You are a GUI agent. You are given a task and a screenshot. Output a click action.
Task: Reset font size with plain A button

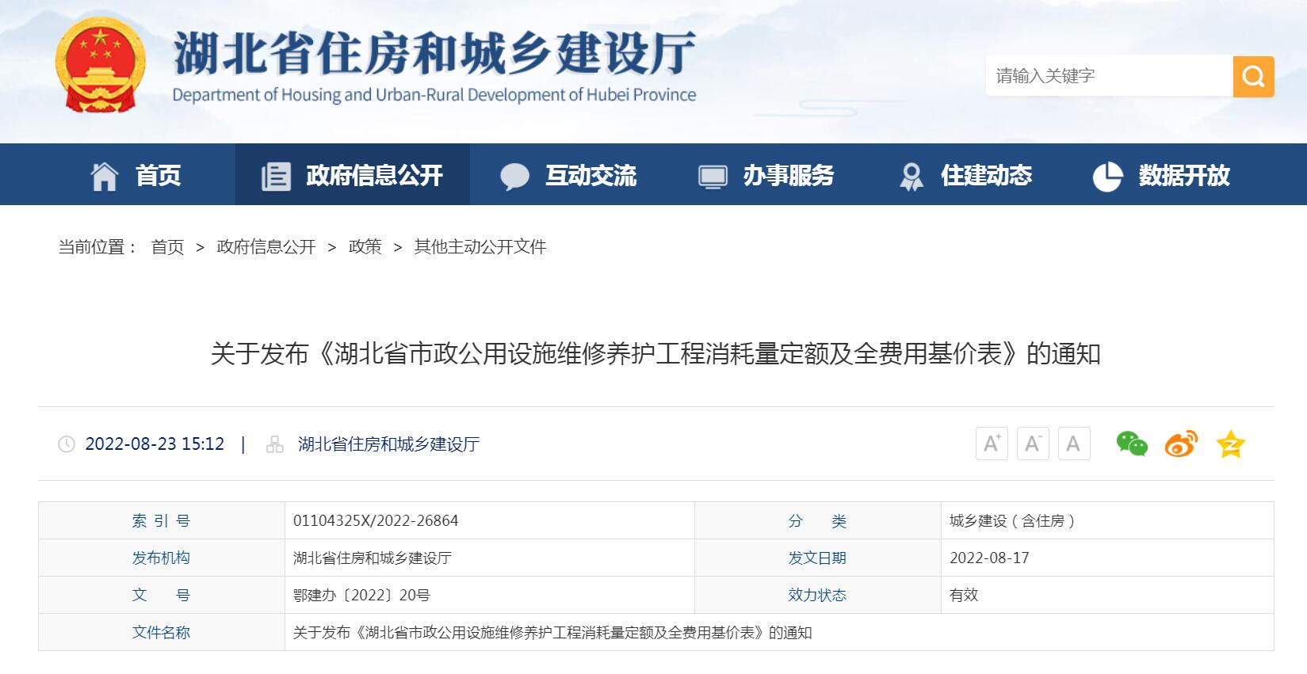[1073, 444]
